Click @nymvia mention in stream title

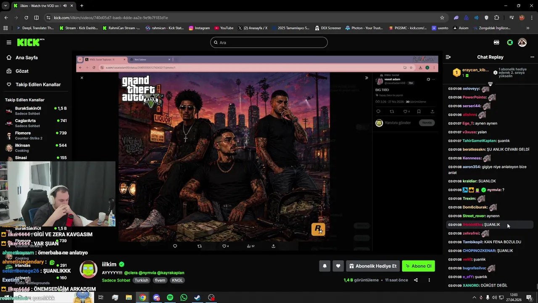[147, 273]
